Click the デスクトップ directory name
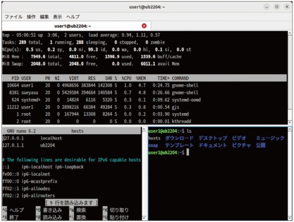The width and height of the screenshot is (294, 222). [x=213, y=138]
